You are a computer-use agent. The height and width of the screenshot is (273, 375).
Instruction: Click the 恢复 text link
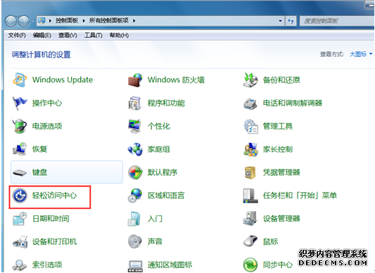[x=39, y=149]
